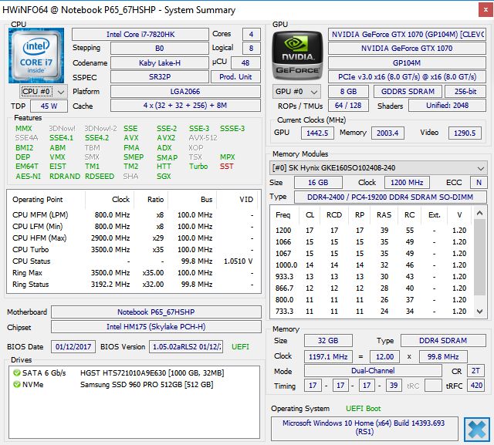Click the green check icon beside SATA 6 Gb/s
Image resolution: width=494 pixels, height=445 pixels.
(17, 373)
